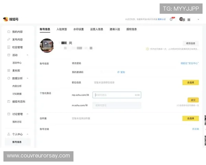The width and height of the screenshot is (206, 165).
Task: Click the 请前往"安全中心" link
Action: tap(190, 63)
